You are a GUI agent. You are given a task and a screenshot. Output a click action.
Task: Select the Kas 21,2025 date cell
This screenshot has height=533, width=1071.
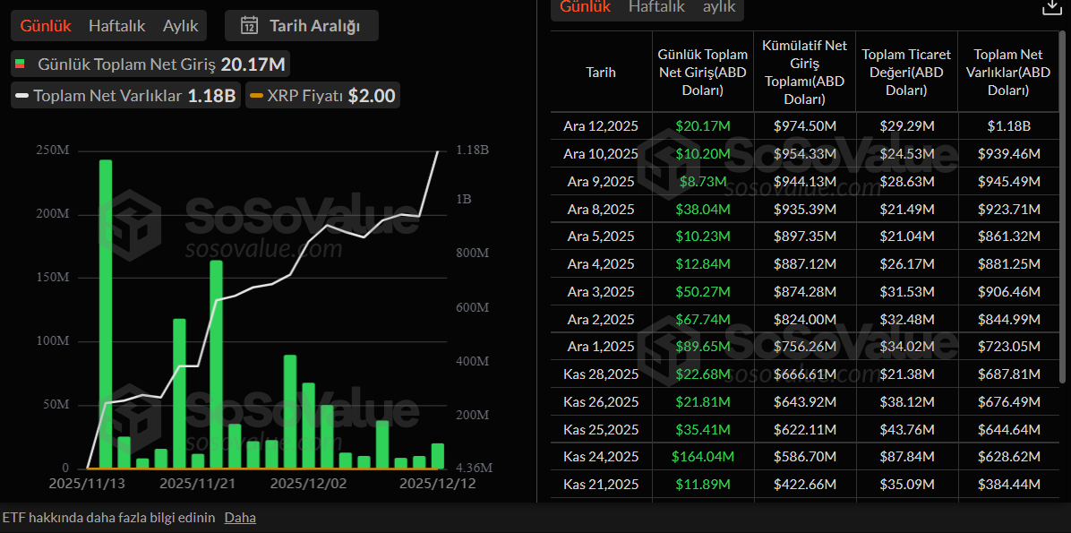601,485
